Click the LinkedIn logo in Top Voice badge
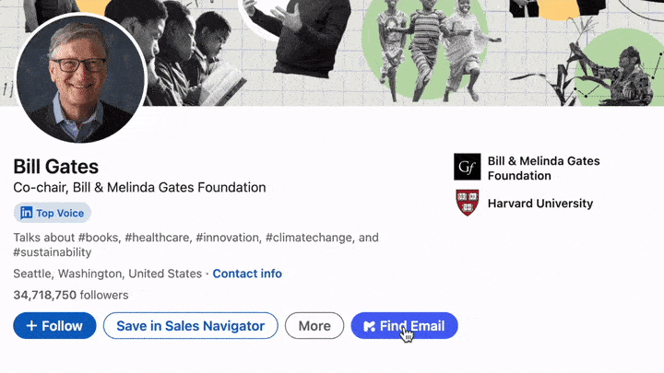This screenshot has height=373, width=664. tap(26, 213)
